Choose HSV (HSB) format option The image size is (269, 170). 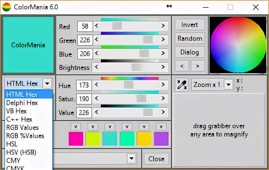[x=29, y=152]
